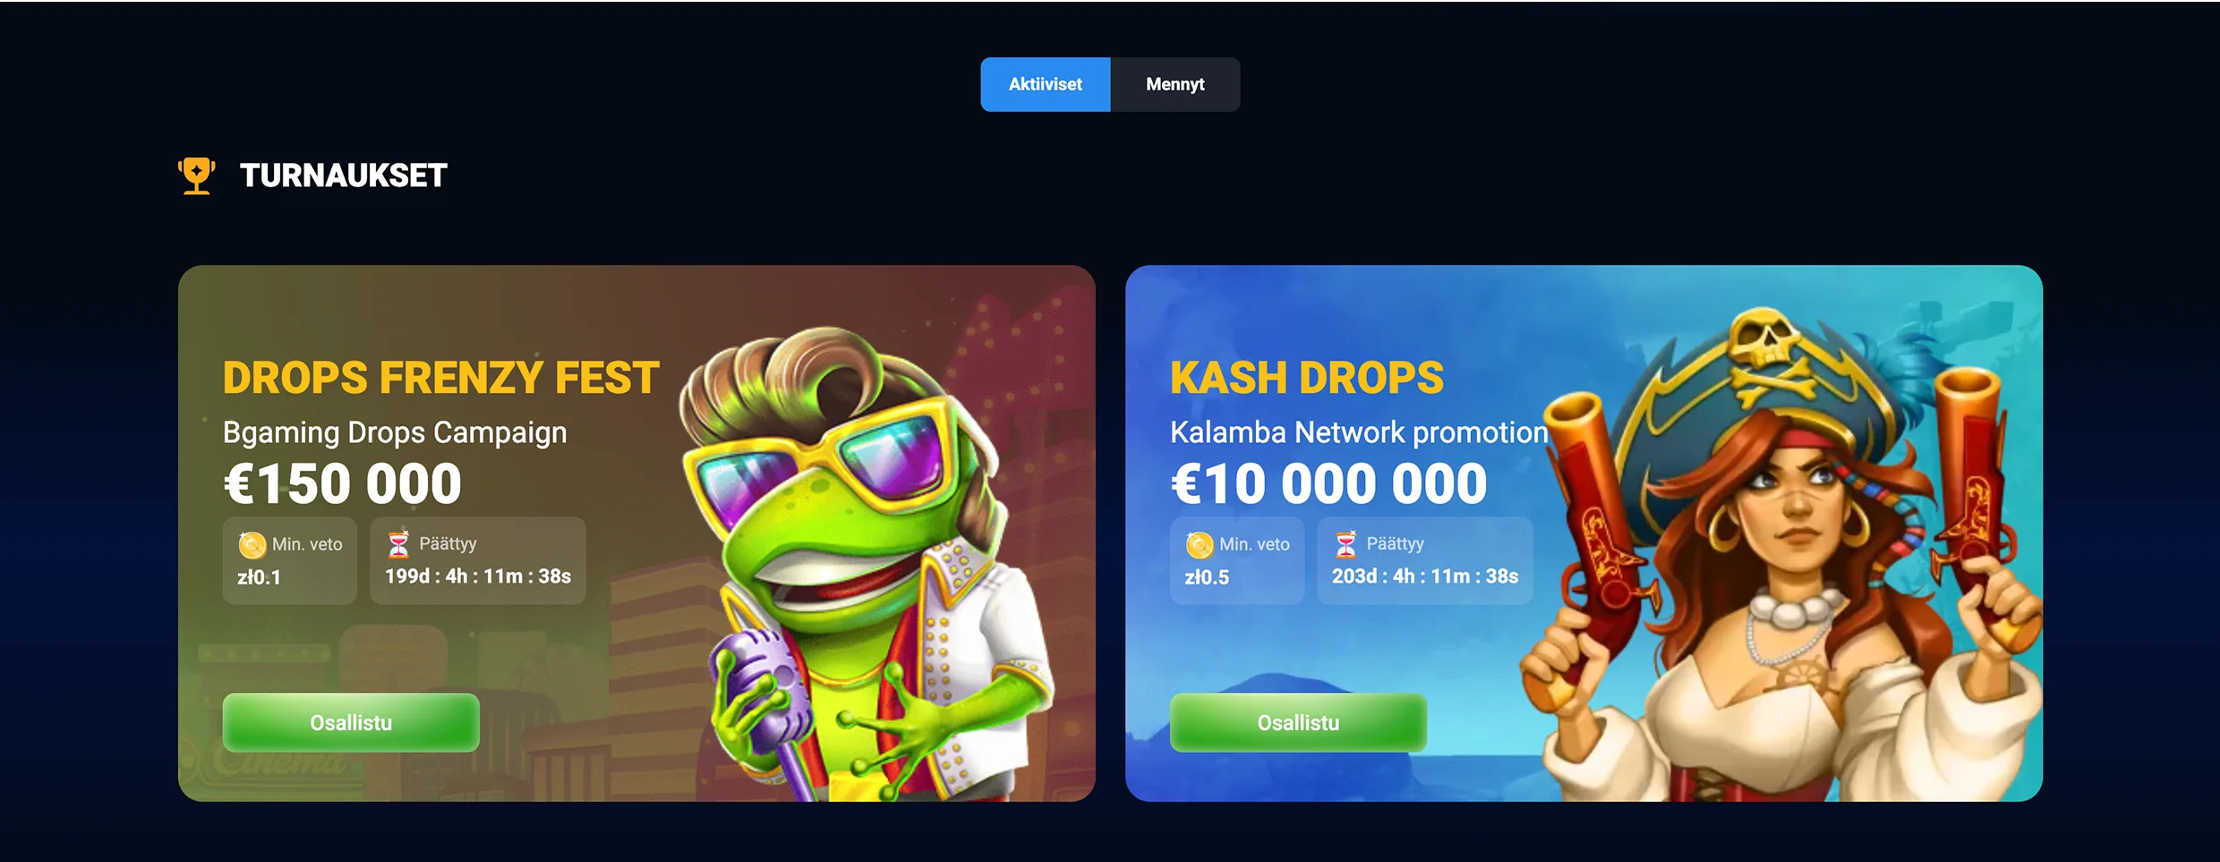This screenshot has width=2220, height=862.
Task: Click the coin icon on Drops Frenzy Fest
Action: click(x=252, y=544)
